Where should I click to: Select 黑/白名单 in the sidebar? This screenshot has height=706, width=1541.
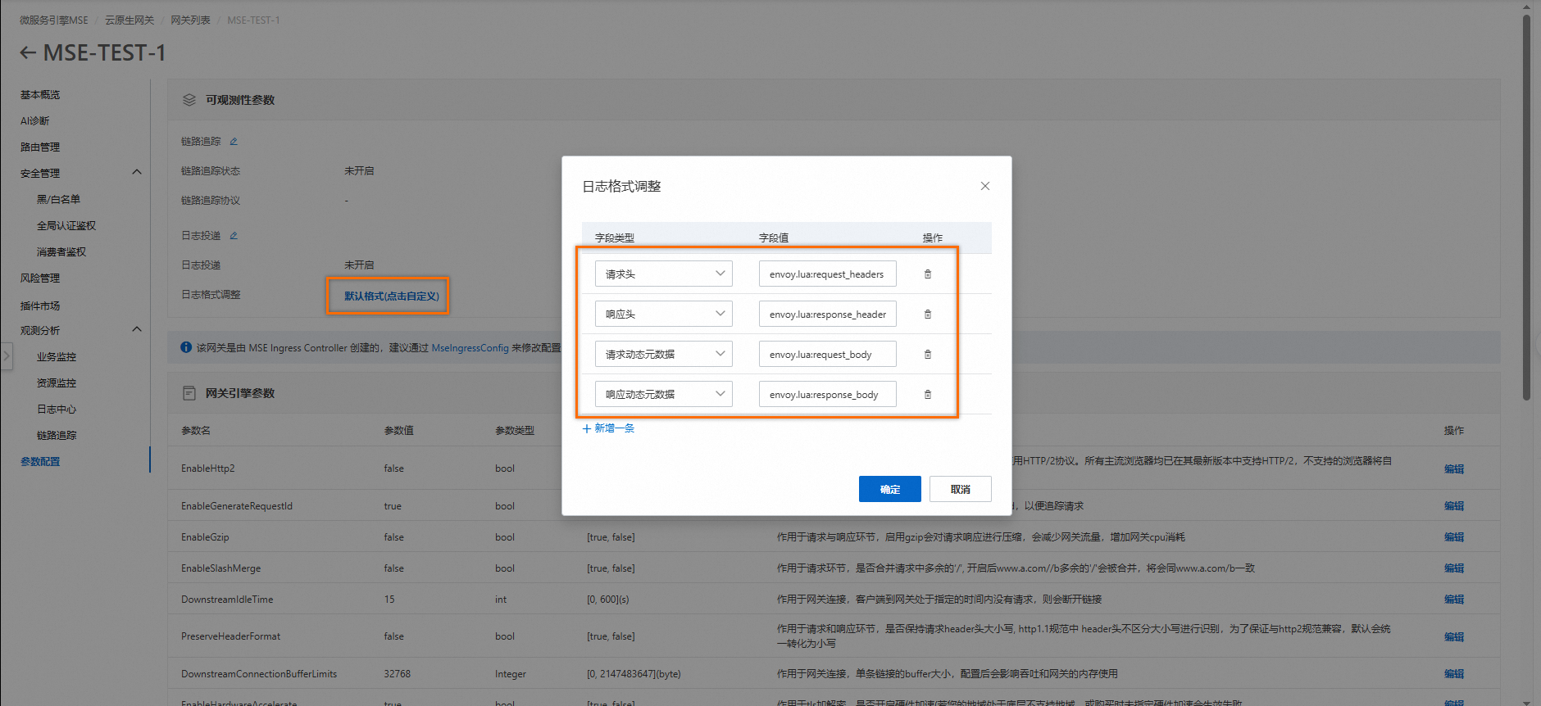(x=58, y=200)
